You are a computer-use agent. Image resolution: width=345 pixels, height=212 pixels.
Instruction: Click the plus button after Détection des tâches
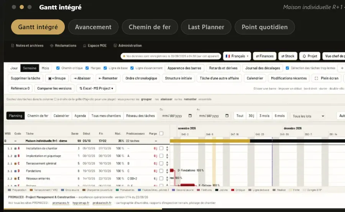342,68
